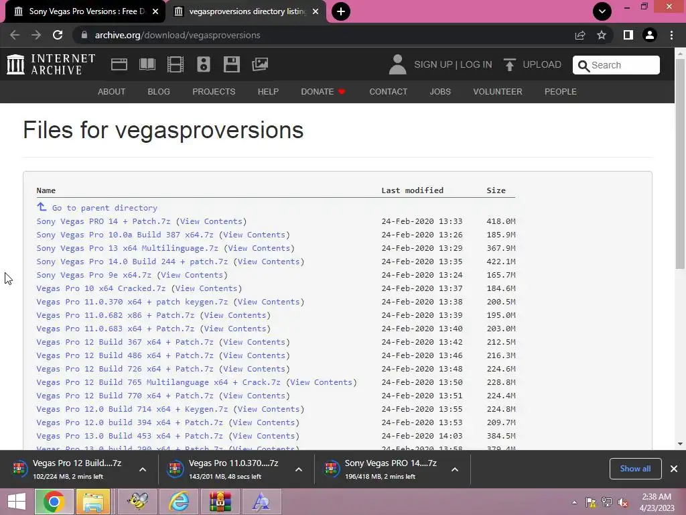Toggle the browser side panel icon
Image resolution: width=686 pixels, height=515 pixels.
(628, 35)
